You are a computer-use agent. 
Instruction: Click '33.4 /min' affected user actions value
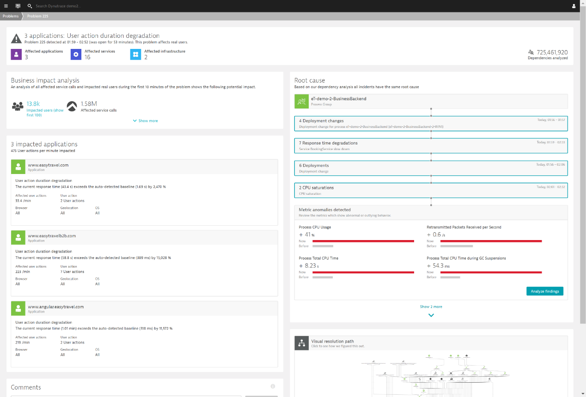(x=23, y=201)
